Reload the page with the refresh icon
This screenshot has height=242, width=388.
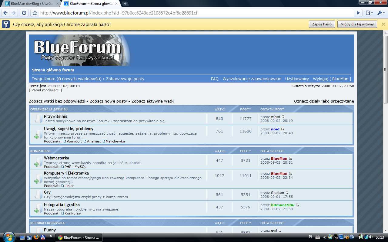click(x=24, y=13)
